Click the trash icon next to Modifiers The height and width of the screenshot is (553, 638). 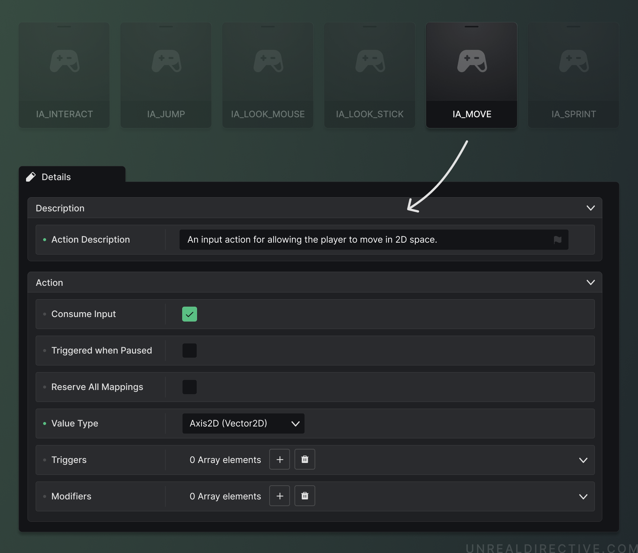[304, 496]
